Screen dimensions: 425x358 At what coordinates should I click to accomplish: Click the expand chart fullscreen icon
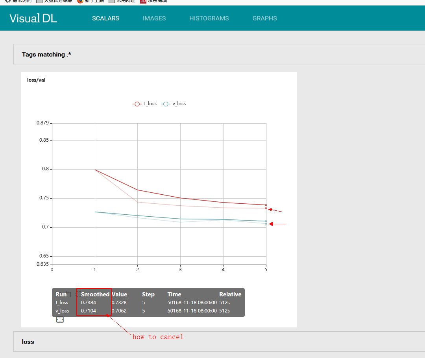coord(60,320)
